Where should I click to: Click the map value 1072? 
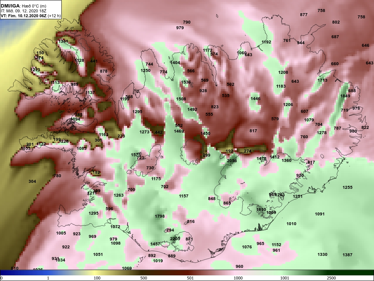[115, 227]
